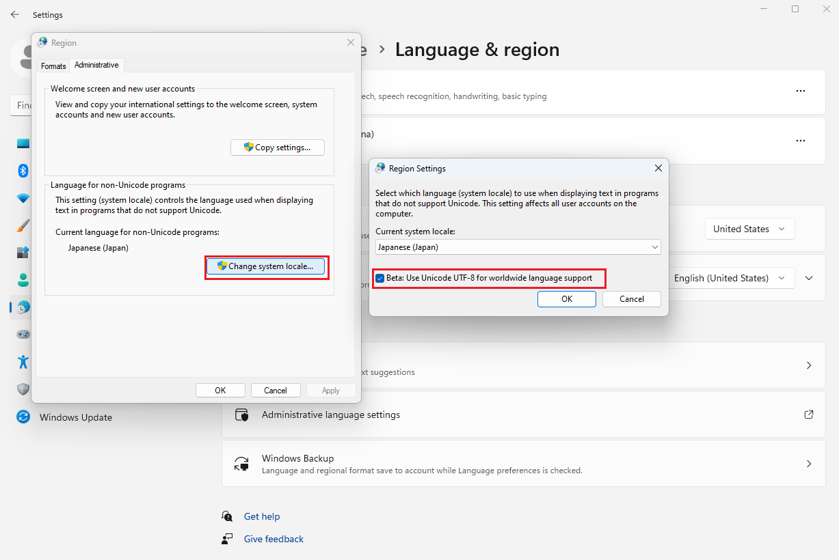The width and height of the screenshot is (839, 560).
Task: Open external link icon for Administrative language settings
Action: click(809, 415)
